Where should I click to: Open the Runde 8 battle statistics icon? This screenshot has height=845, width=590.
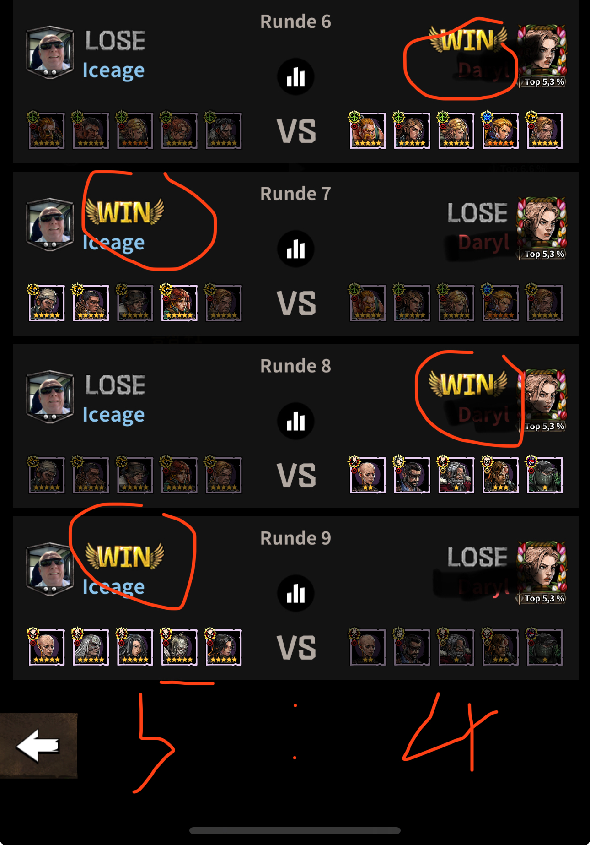coord(295,421)
